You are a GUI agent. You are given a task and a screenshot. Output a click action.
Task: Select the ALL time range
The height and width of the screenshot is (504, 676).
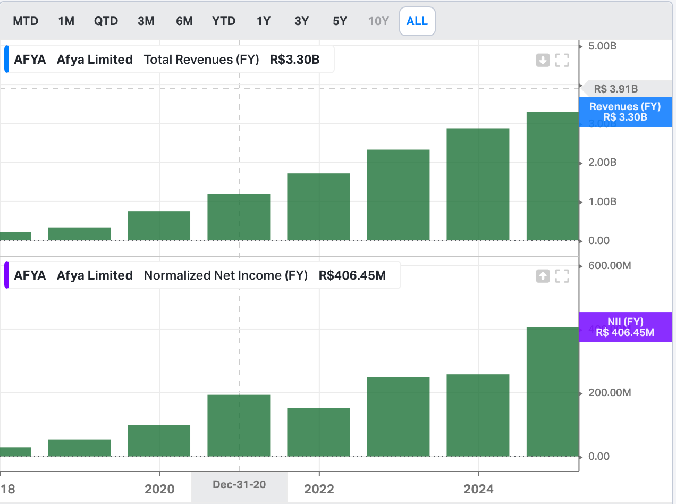[417, 21]
